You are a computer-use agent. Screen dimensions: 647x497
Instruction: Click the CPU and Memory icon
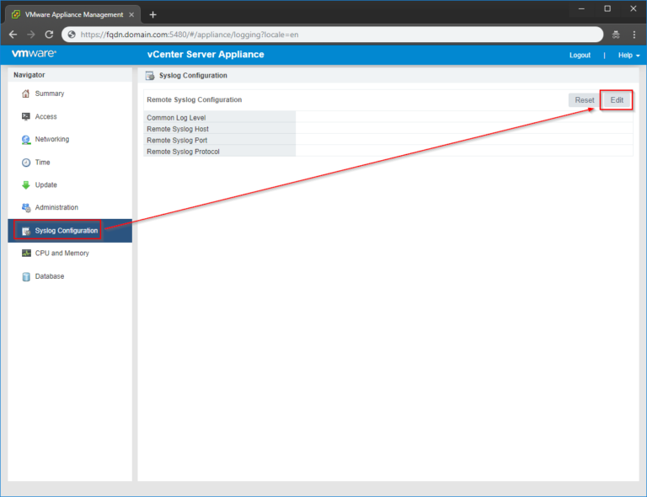click(x=26, y=254)
